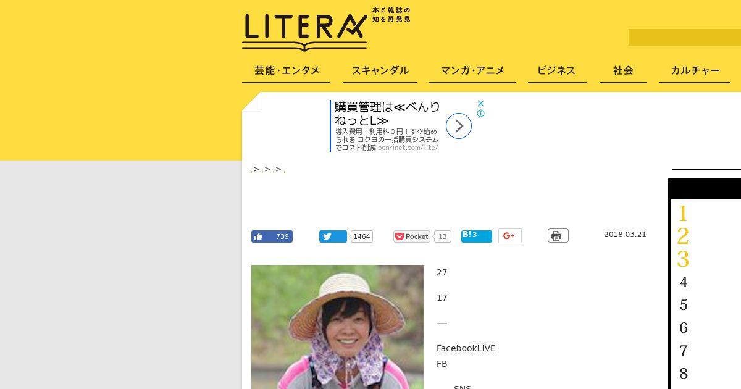Open the woman in straw hat photo

tap(338, 327)
